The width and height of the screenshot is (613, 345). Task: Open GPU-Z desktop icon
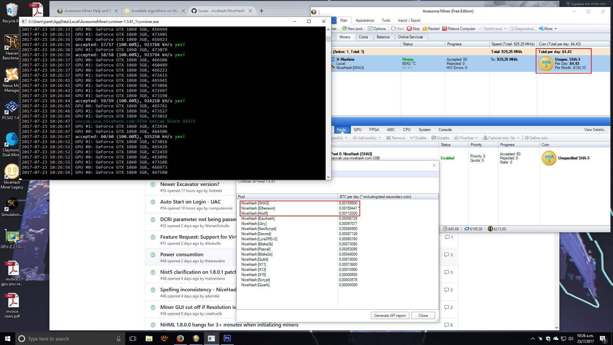point(12,239)
